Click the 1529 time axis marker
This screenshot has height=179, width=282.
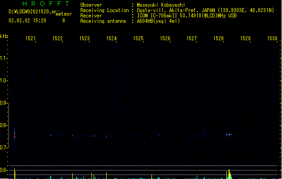246,38
